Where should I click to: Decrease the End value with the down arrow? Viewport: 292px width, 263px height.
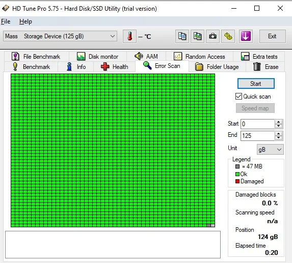tap(278, 138)
